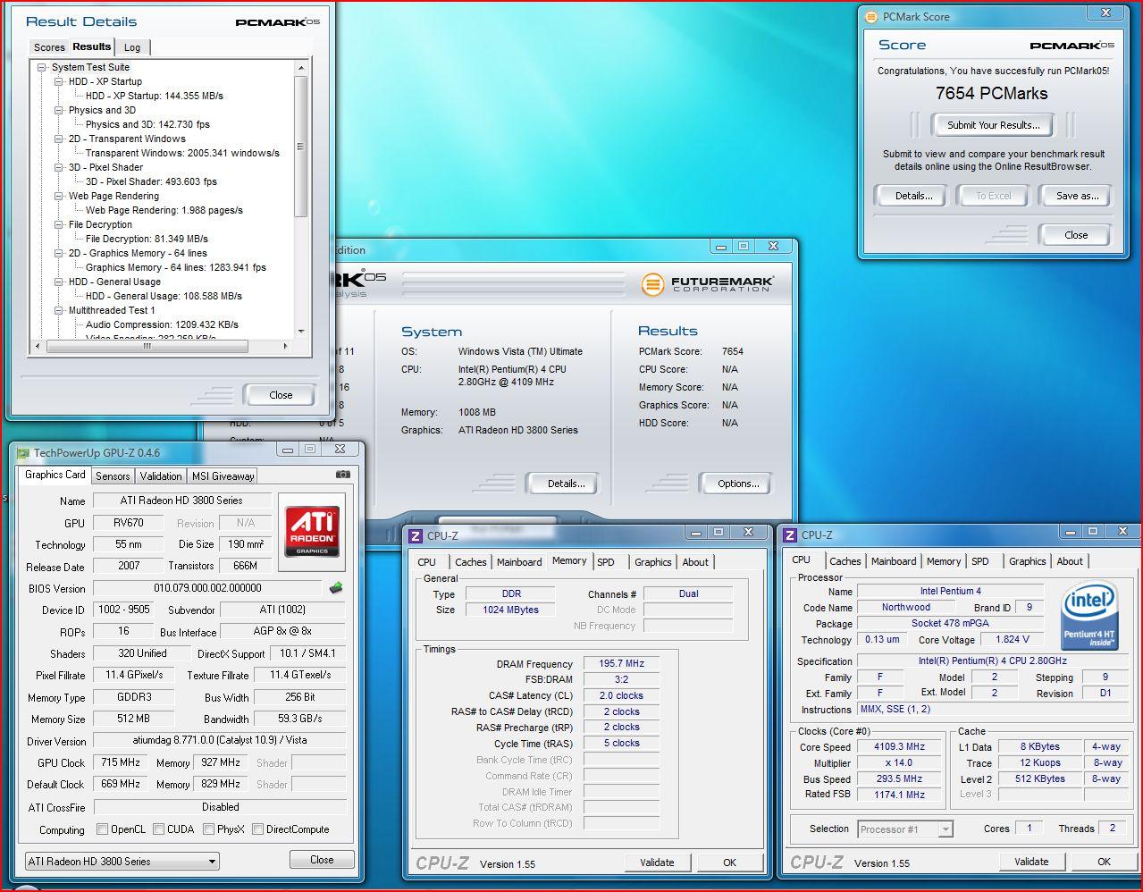Collapse the HDD - General Usage node
Viewport: 1143px width, 892px height.
59,282
